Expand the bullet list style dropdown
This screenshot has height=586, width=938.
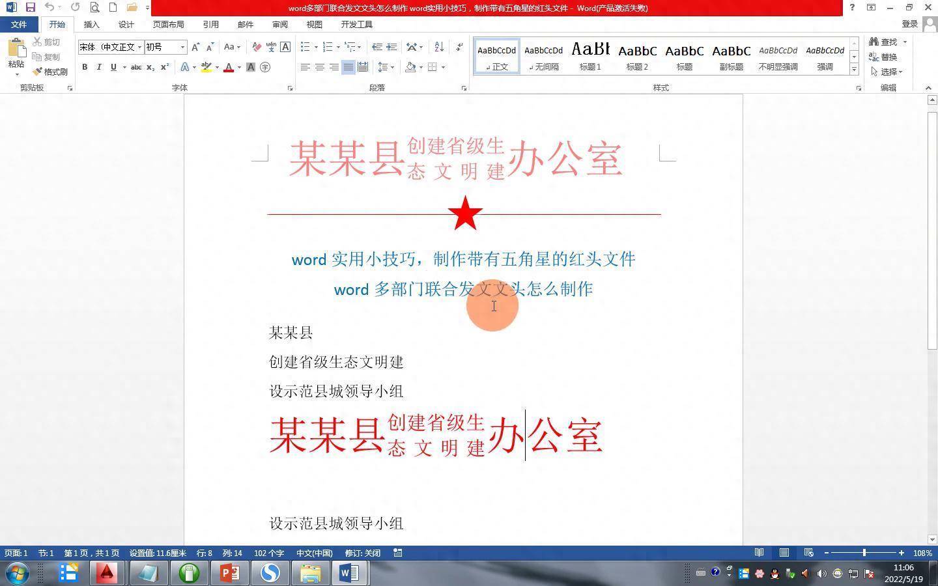pyautogui.click(x=315, y=47)
